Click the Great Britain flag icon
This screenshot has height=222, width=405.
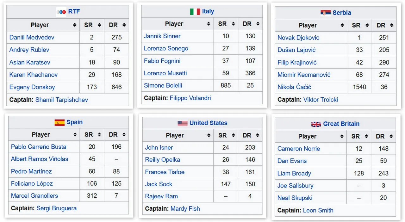(316, 124)
